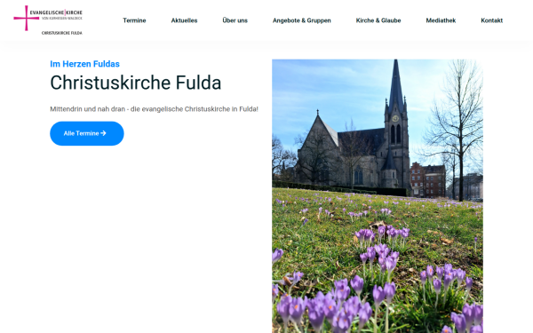Click the Christuskirche Fulda text under logo
Image resolution: width=533 pixels, height=333 pixels.
coord(62,33)
